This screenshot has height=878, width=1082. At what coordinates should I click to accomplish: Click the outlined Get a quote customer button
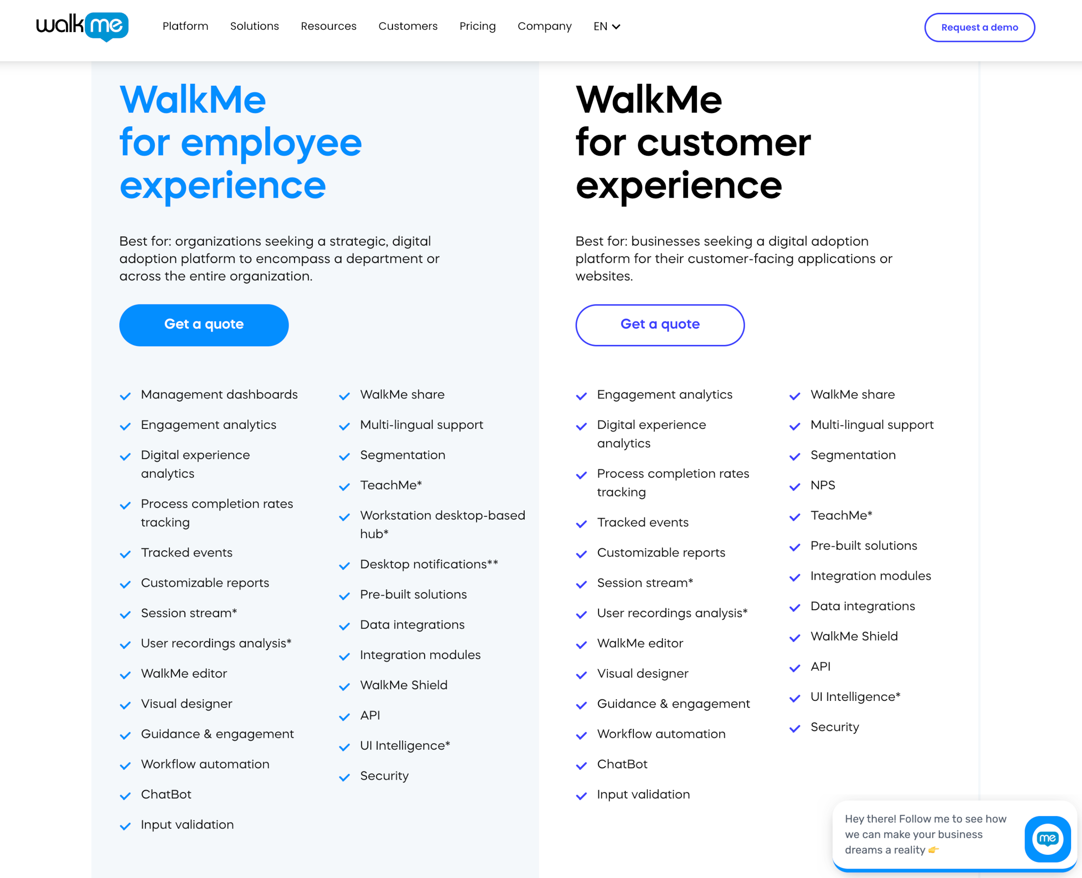(660, 324)
